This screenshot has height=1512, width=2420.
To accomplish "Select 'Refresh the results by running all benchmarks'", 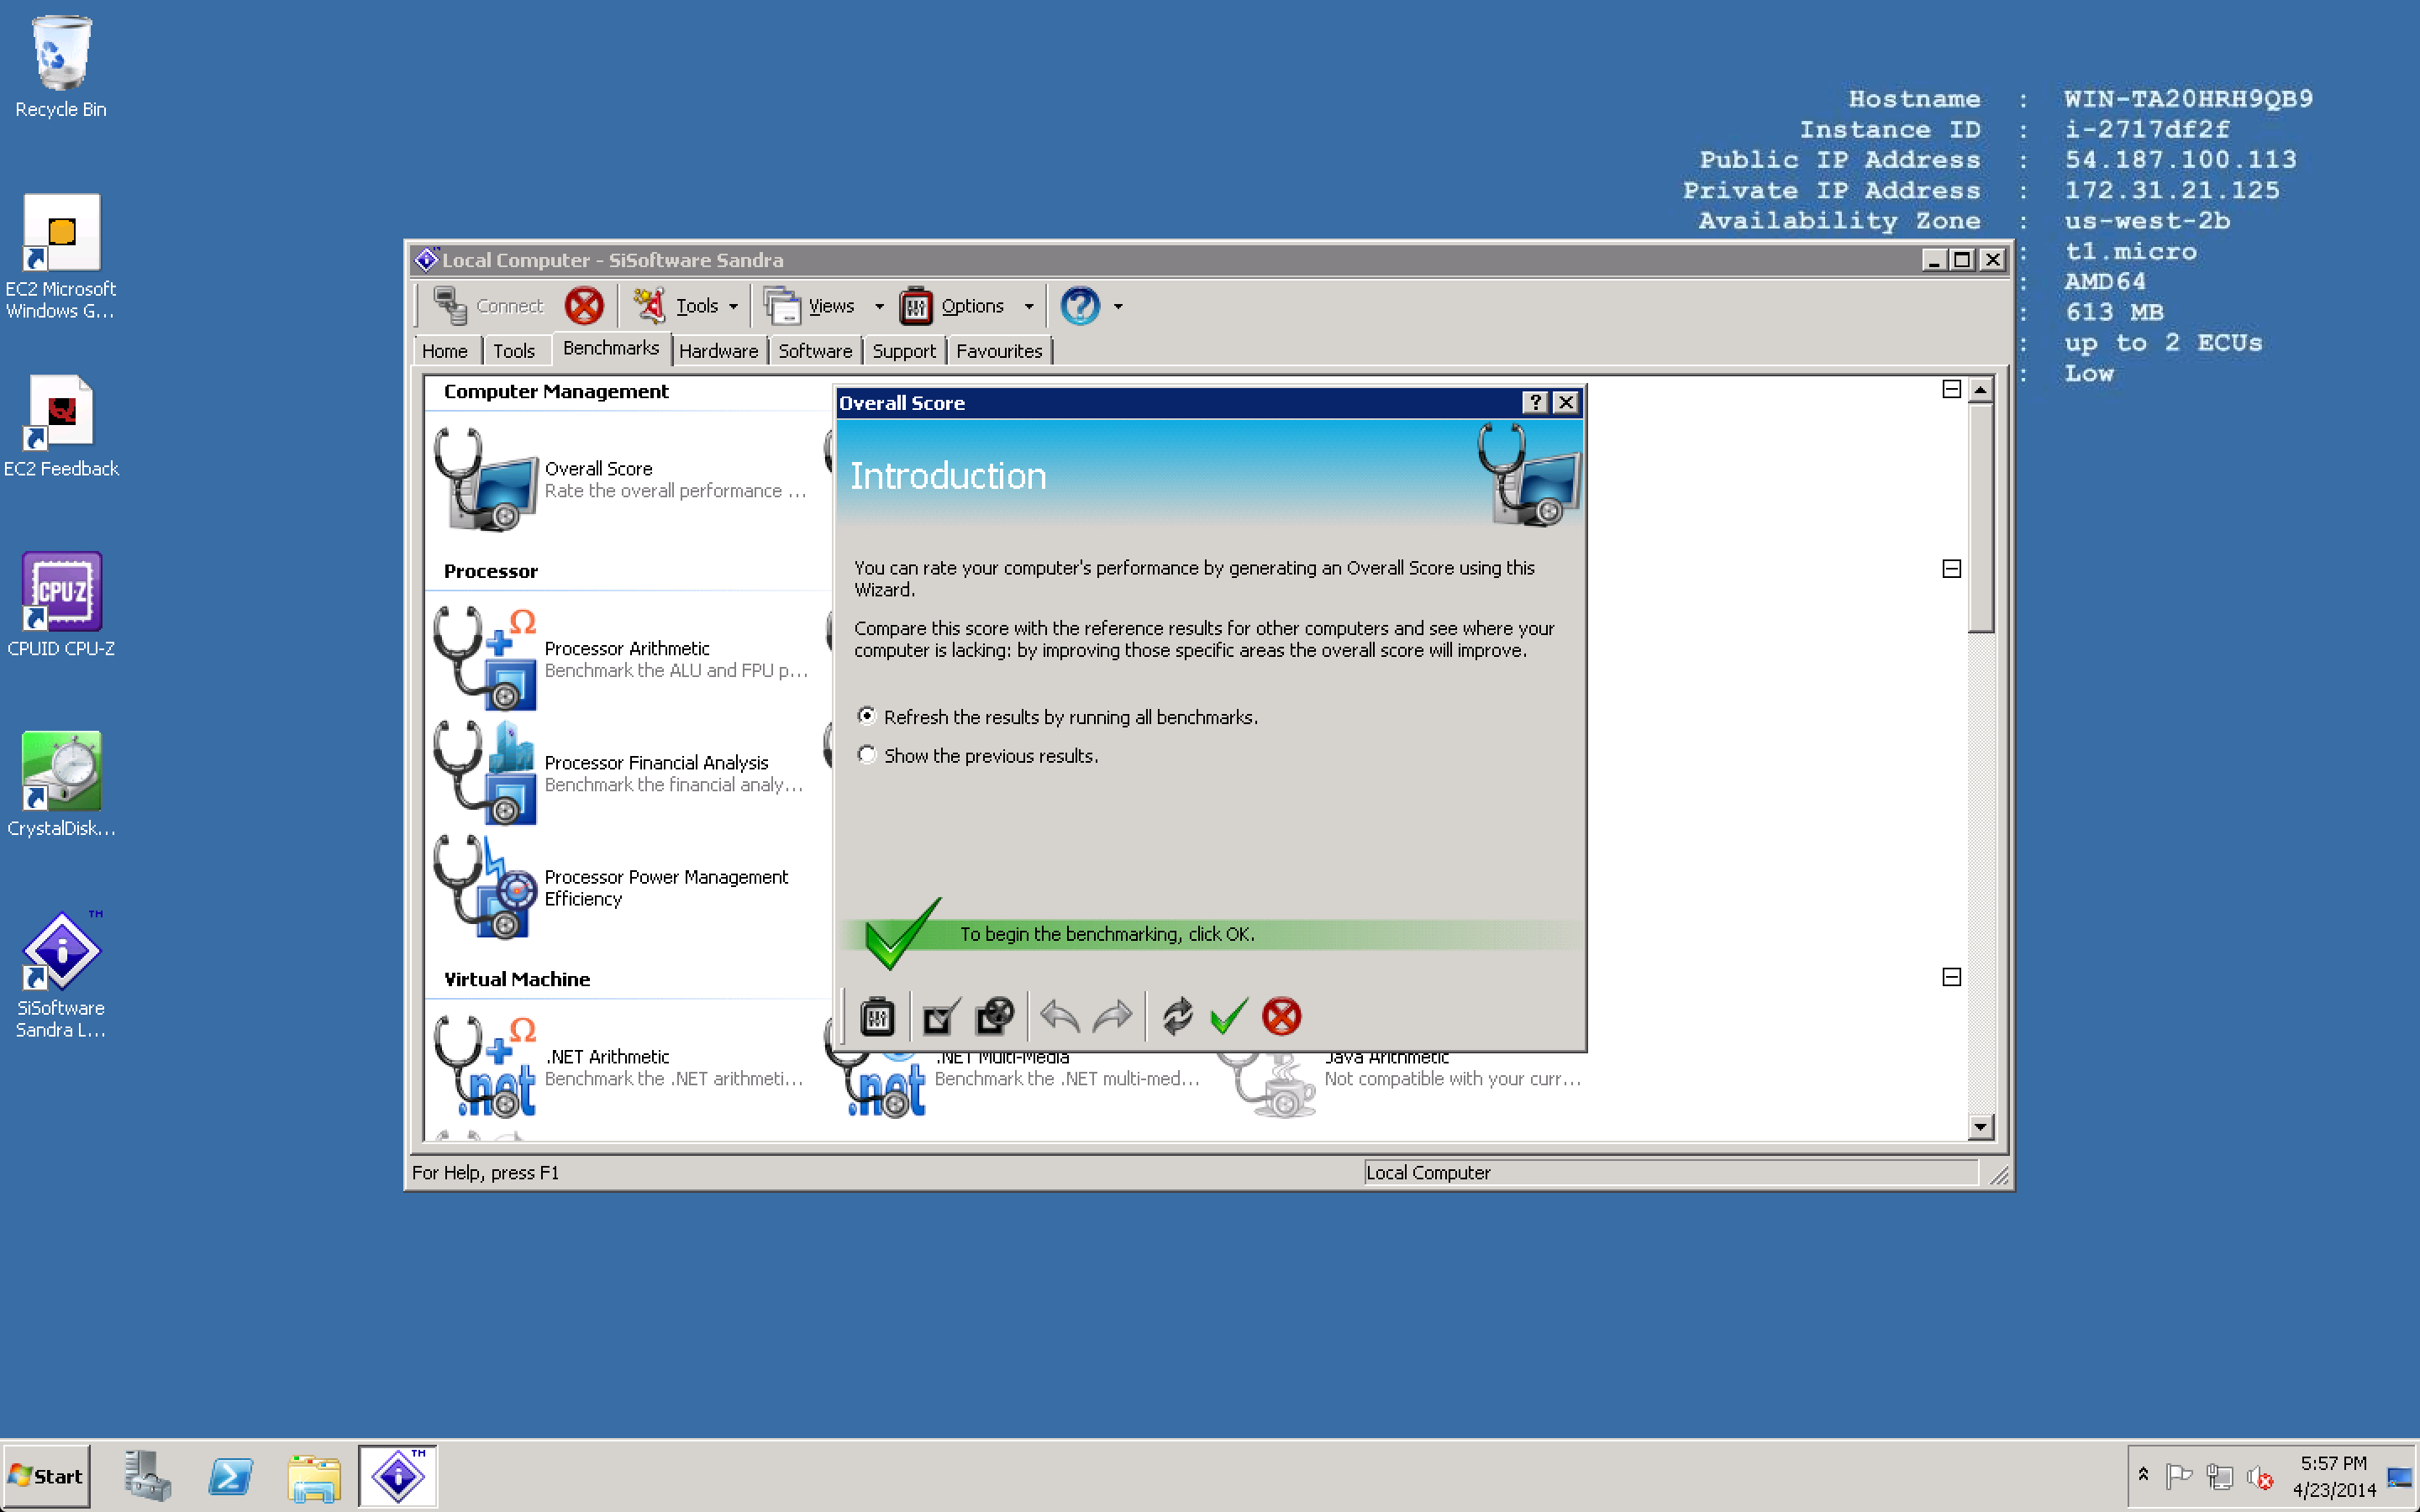I will pos(867,716).
